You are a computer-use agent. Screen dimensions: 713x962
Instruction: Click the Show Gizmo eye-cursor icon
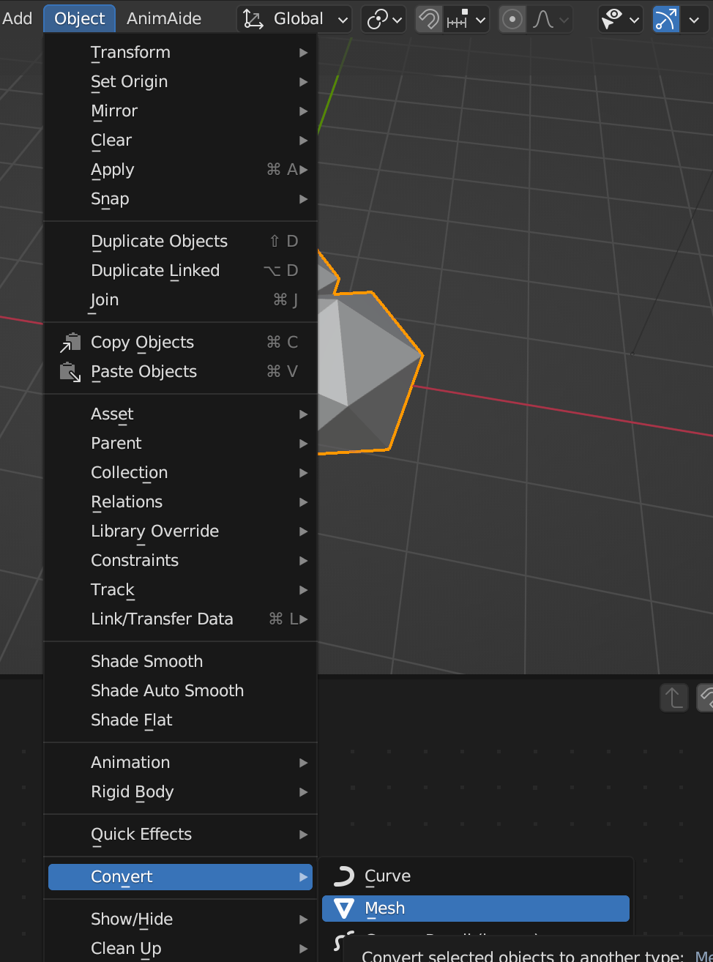point(613,19)
